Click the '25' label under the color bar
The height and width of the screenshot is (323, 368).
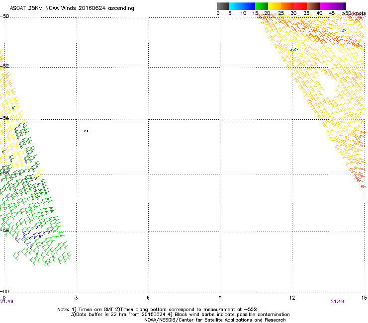point(281,13)
